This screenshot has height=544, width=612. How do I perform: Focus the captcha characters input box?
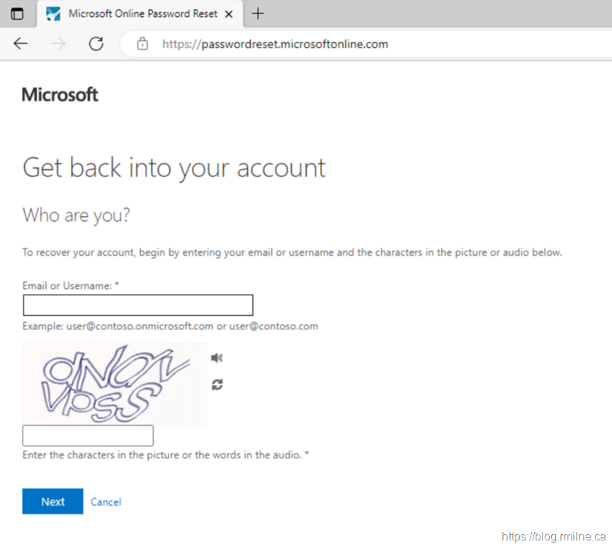point(88,436)
